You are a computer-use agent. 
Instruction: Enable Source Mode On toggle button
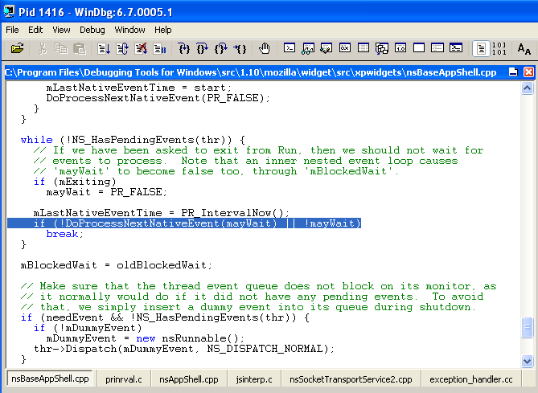click(481, 48)
